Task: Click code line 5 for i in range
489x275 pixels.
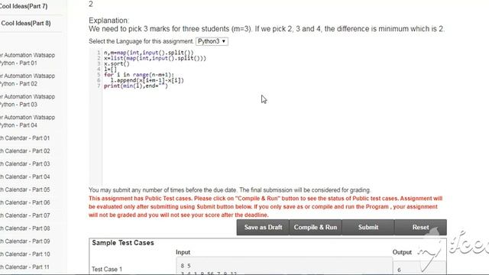Action: [x=139, y=75]
